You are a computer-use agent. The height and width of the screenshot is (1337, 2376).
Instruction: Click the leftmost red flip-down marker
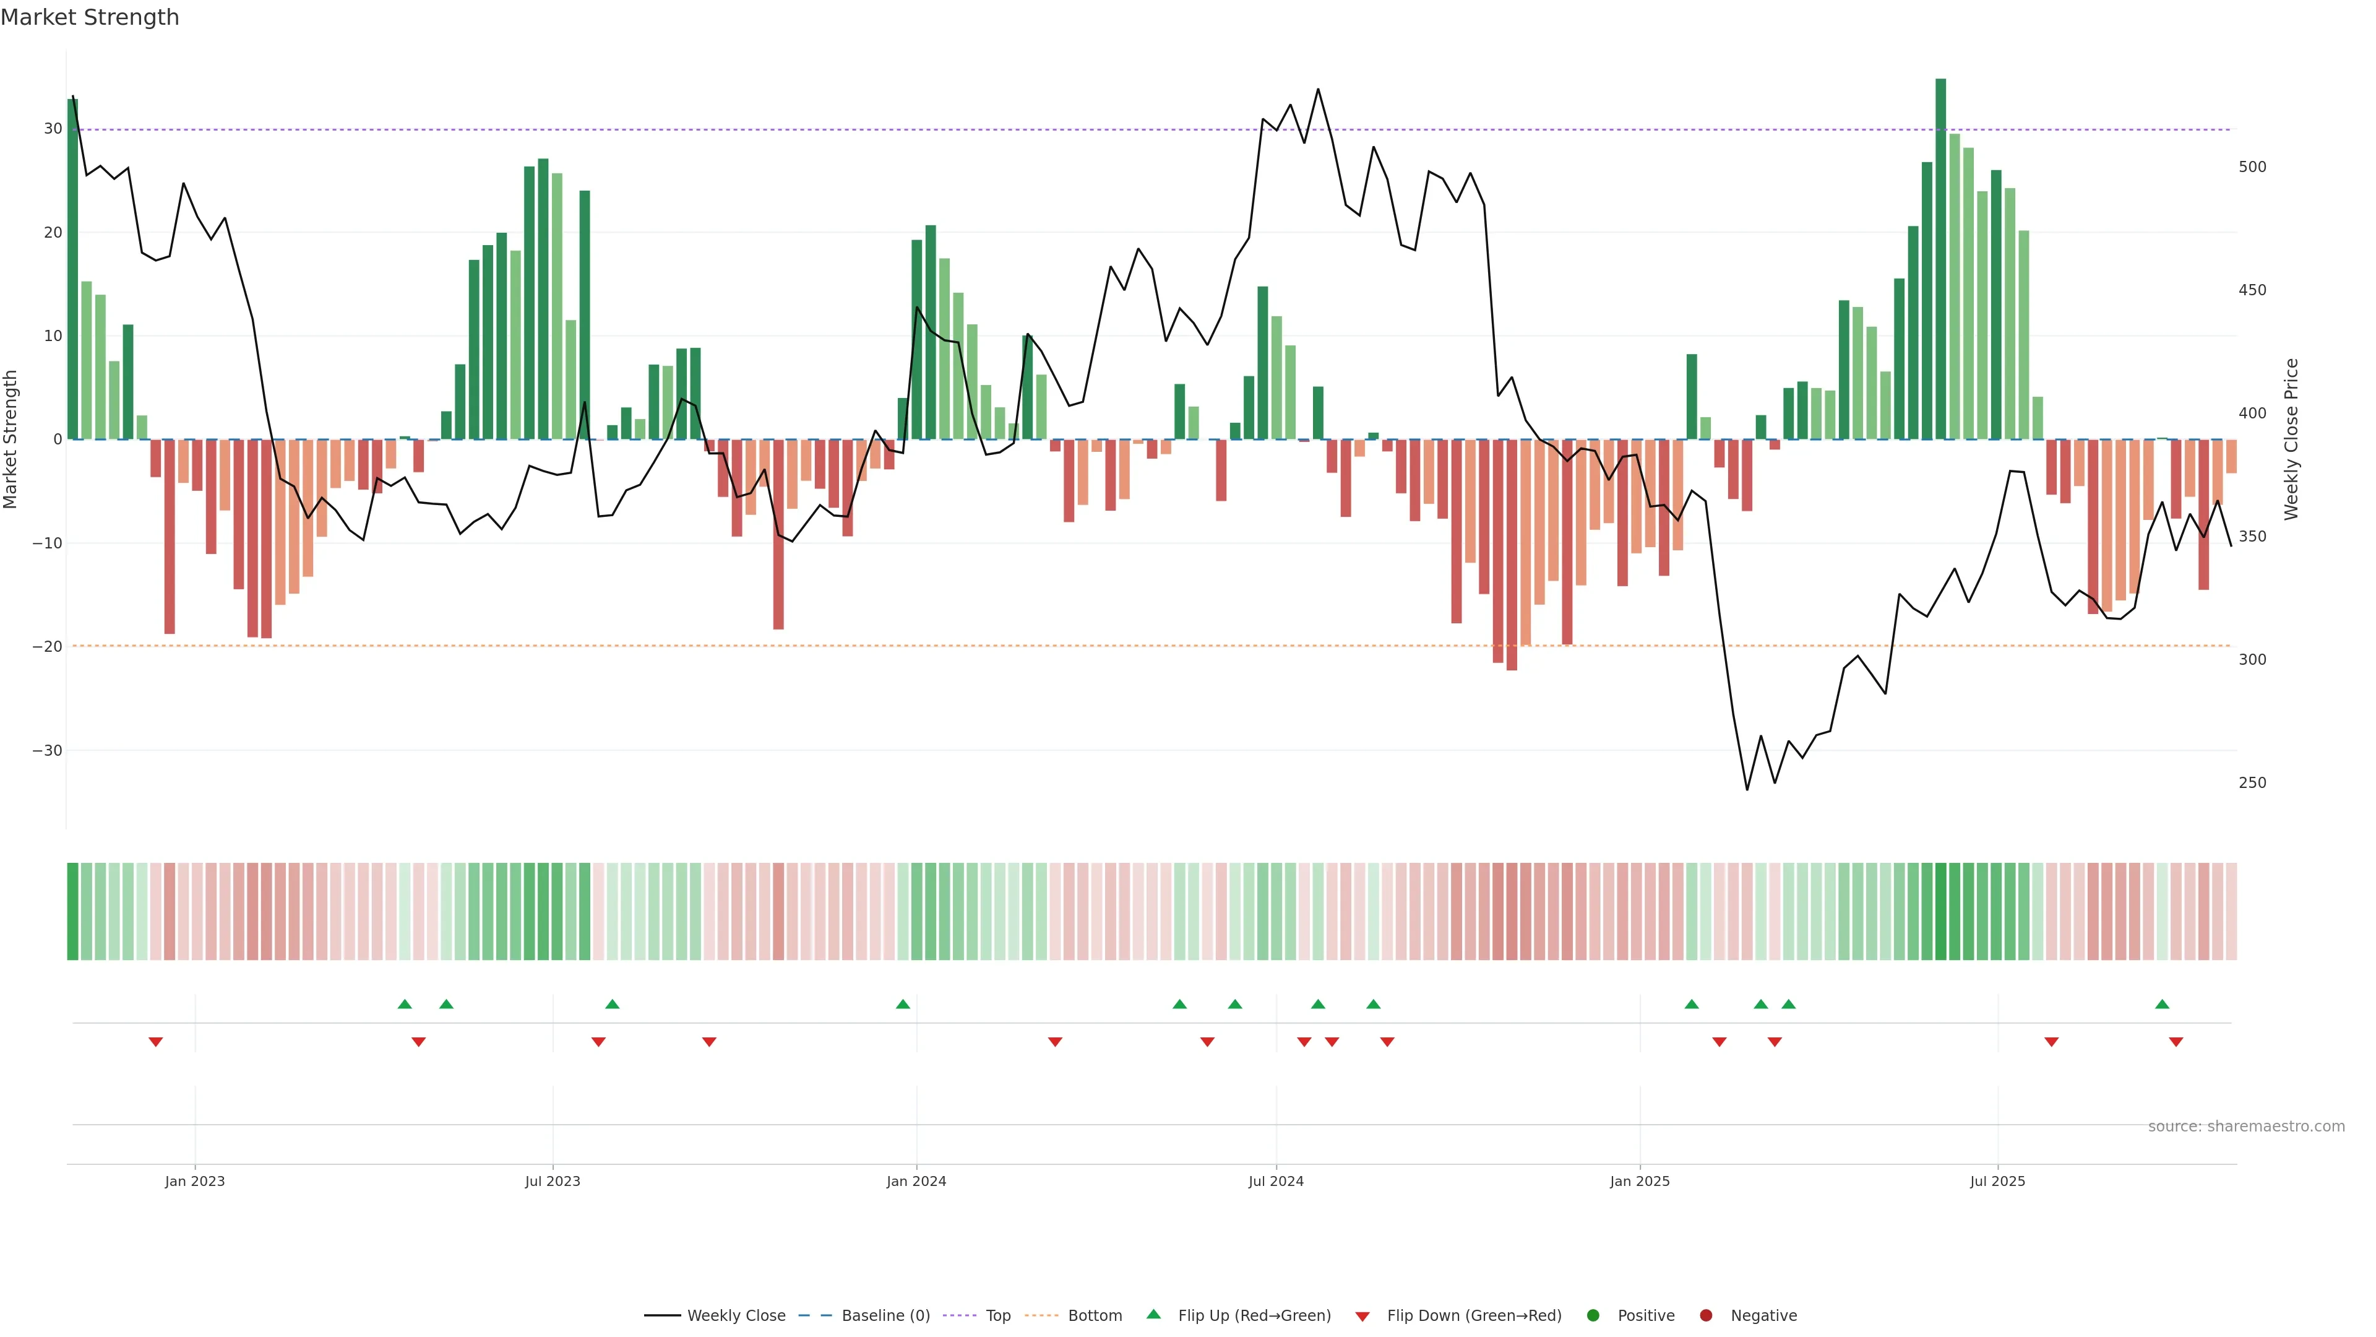coord(156,1042)
